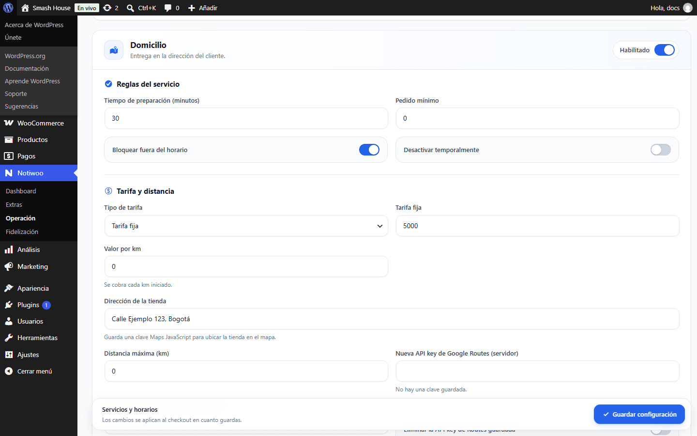This screenshot has height=436, width=697.
Task: Open the Operación submenu item
Action: coord(20,218)
